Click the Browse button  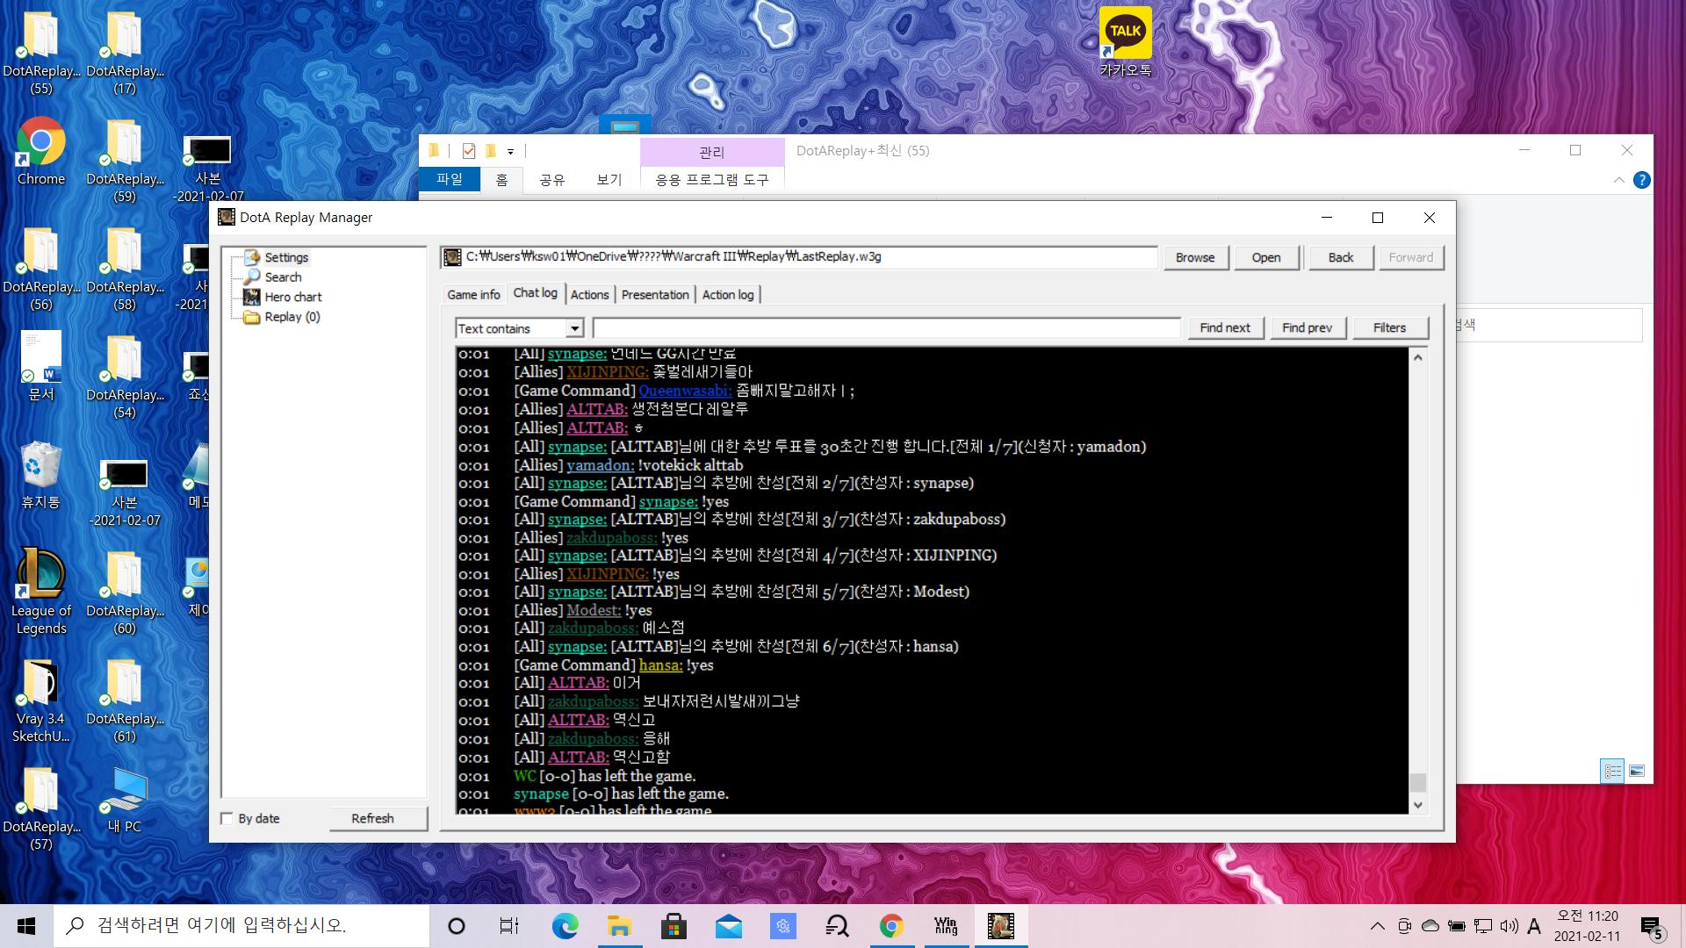(1195, 257)
